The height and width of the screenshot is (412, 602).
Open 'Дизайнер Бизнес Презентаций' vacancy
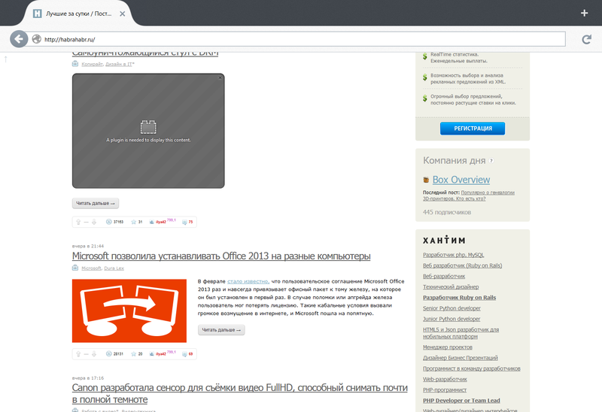[461, 358]
